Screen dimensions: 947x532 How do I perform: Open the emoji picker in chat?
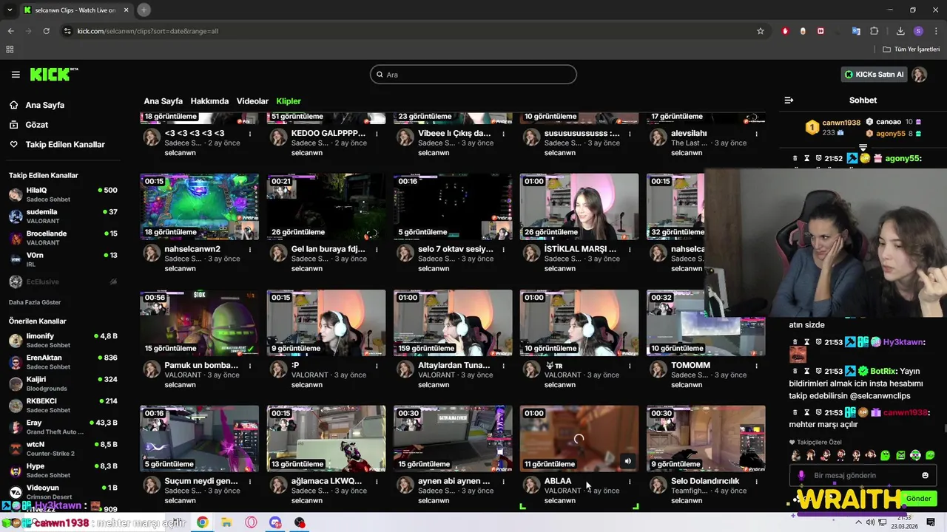point(925,475)
